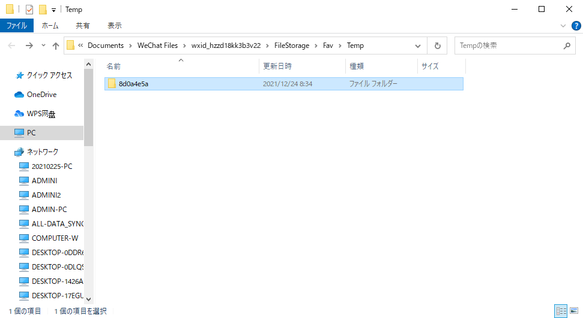Open the Customize Quick Access Toolbar dropdown
The image size is (583, 318).
pyautogui.click(x=53, y=10)
